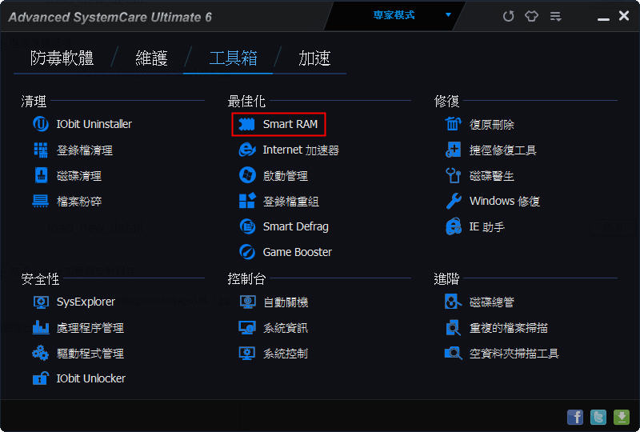Image resolution: width=640 pixels, height=432 pixels.
Task: Switch to the 加速 tab
Action: (x=314, y=58)
